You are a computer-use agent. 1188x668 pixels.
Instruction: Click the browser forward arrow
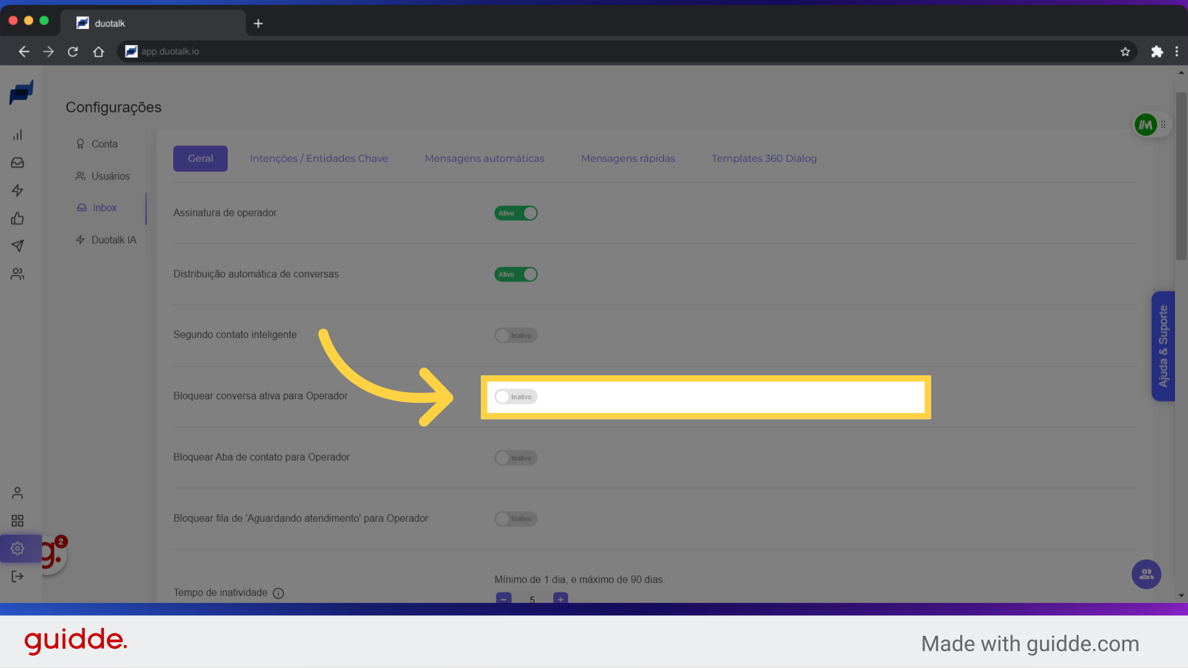[48, 51]
